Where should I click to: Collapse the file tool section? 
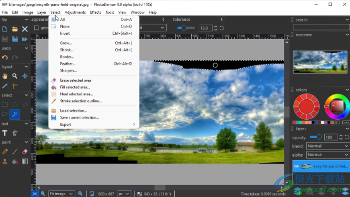pyautogui.click(x=26, y=19)
